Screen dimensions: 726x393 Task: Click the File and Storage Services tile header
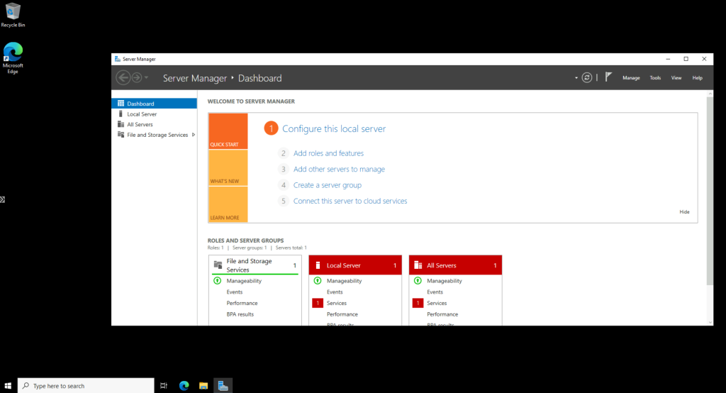(x=255, y=265)
